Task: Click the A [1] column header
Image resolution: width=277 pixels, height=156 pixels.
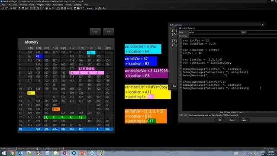Action: point(30,48)
